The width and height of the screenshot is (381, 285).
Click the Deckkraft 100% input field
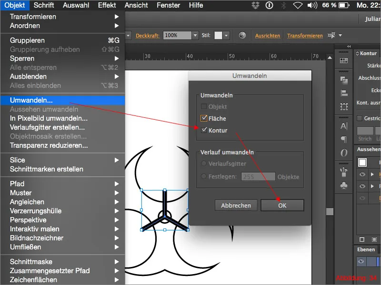177,35
